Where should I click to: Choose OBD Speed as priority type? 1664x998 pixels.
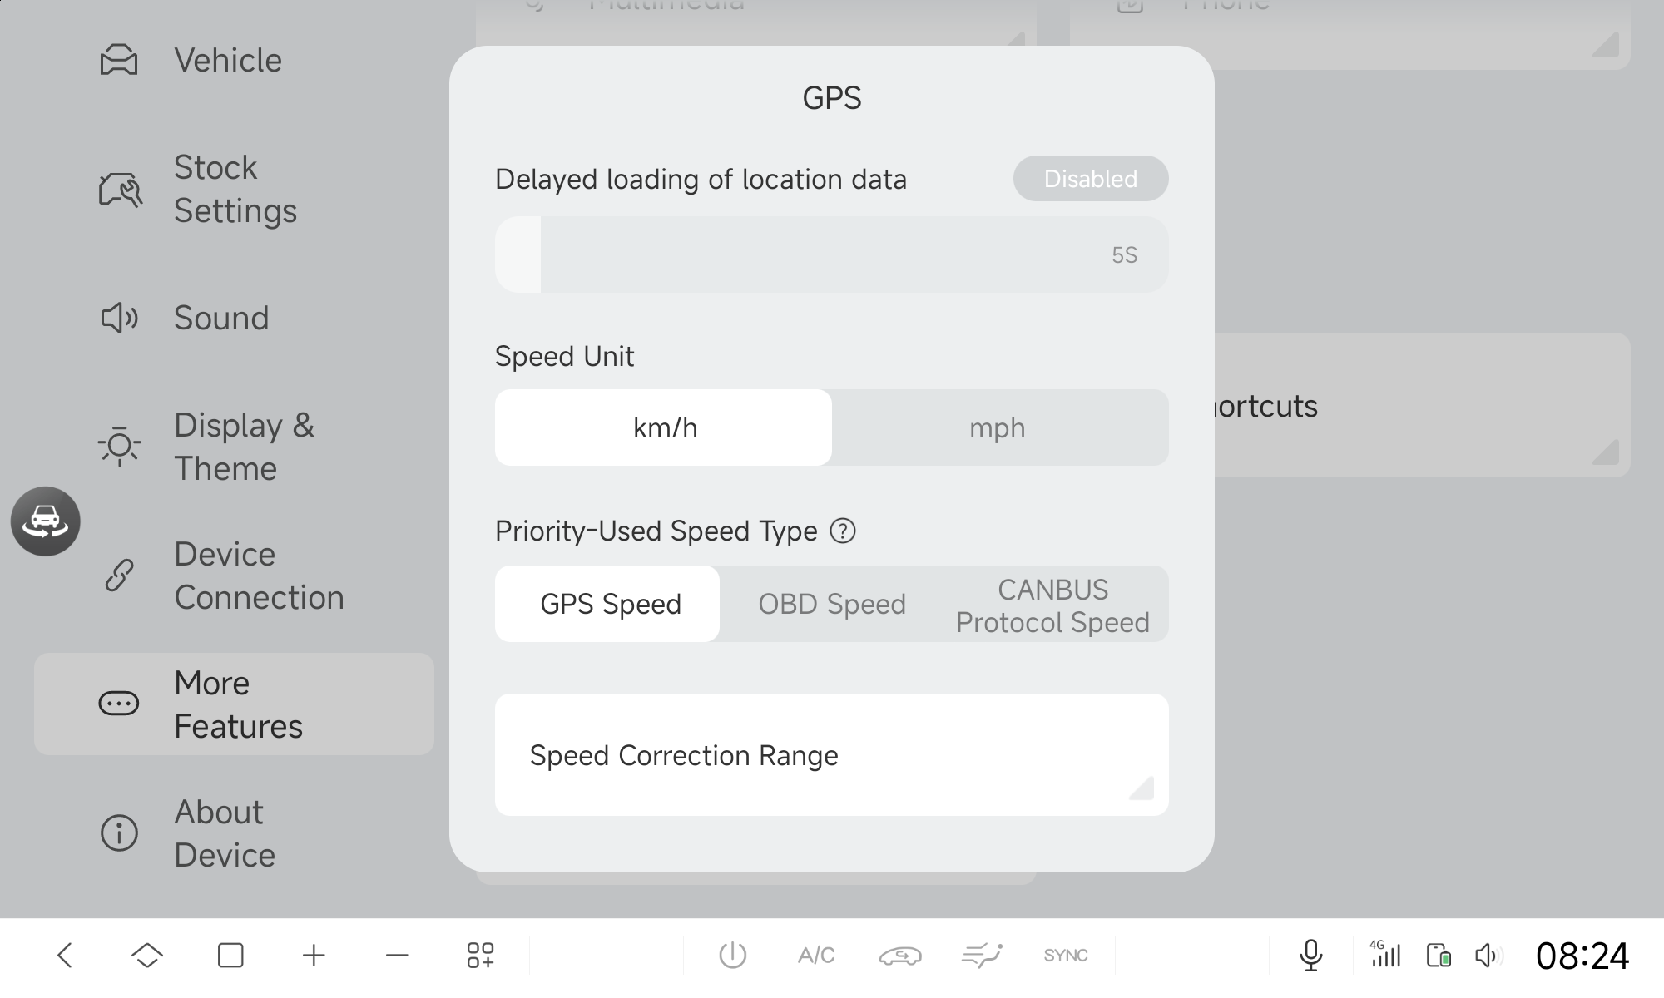[831, 604]
